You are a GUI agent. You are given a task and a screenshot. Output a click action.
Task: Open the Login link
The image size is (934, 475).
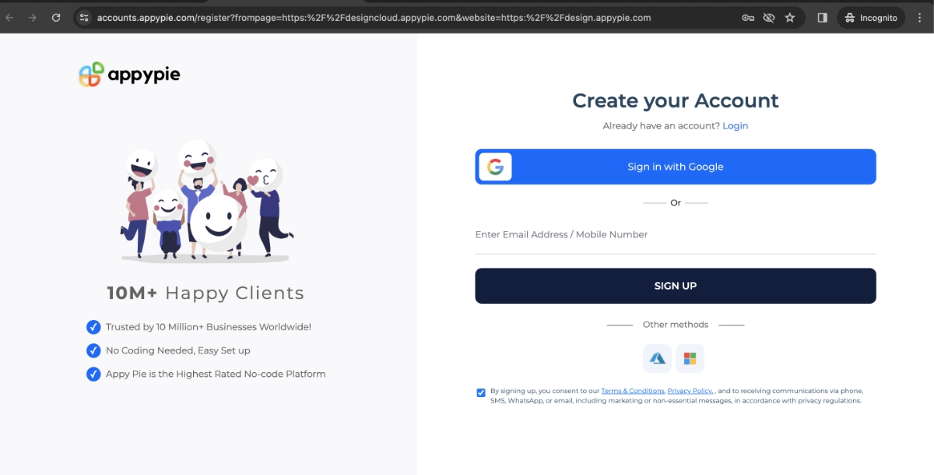coord(736,125)
